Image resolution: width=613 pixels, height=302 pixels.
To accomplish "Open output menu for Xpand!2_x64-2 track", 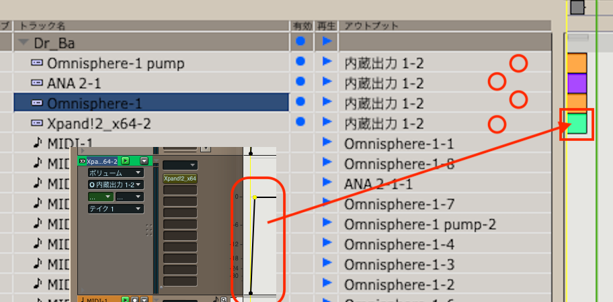I will coord(384,124).
